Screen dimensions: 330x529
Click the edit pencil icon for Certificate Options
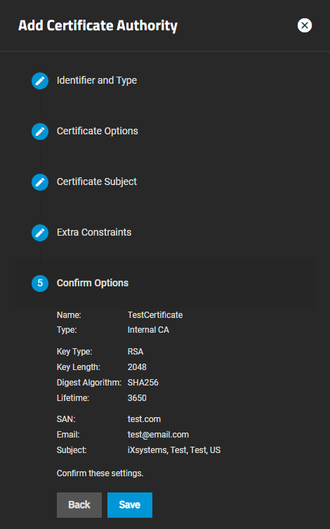tap(40, 132)
